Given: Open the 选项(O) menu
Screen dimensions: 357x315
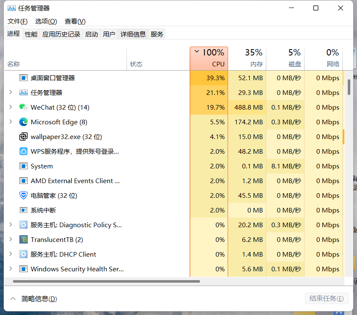Looking at the screenshot, I should [46, 21].
